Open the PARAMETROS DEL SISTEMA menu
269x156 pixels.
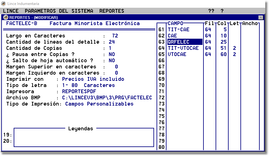click(59, 11)
